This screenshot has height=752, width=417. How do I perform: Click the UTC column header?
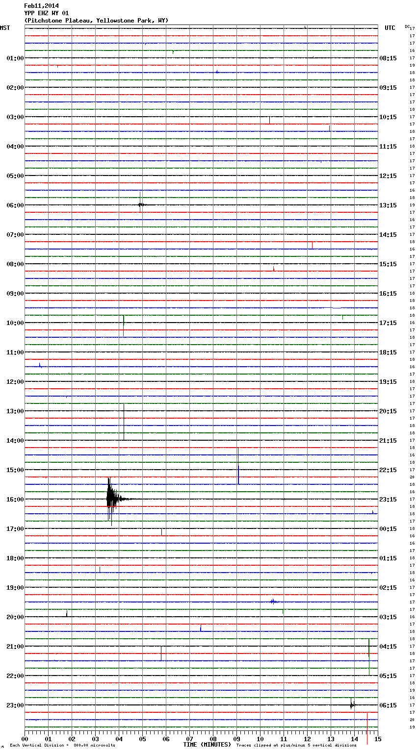pos(390,28)
